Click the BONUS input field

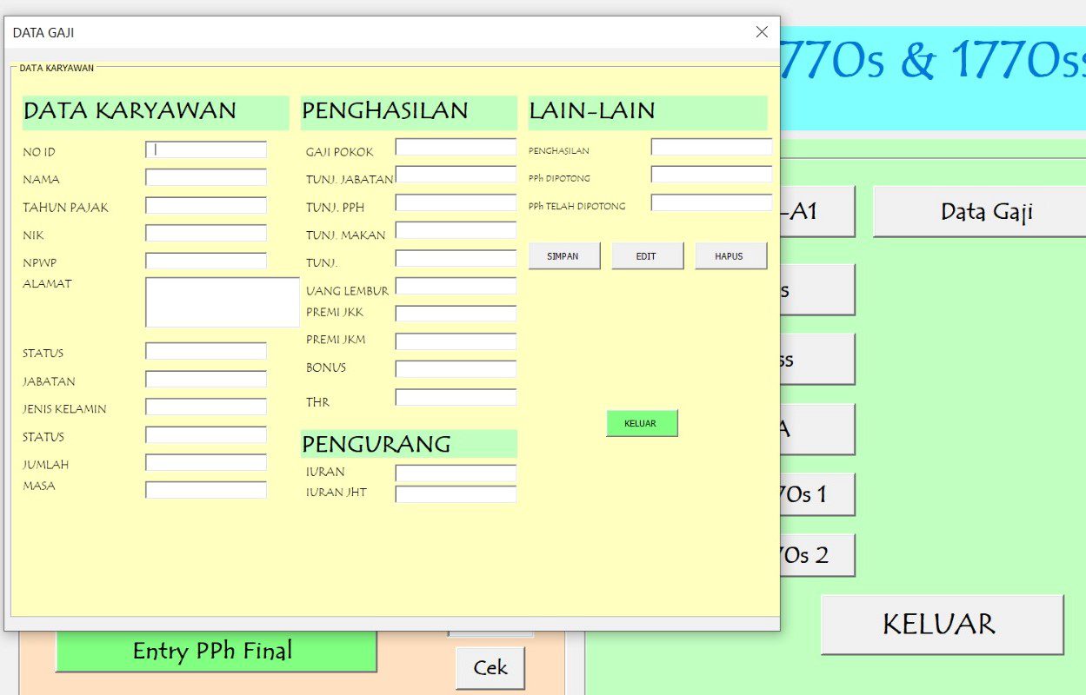pyautogui.click(x=456, y=369)
